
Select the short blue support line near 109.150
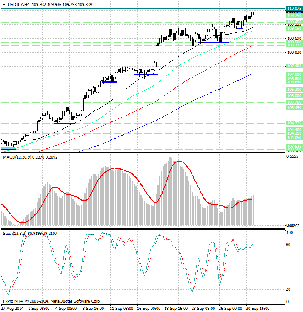(240, 29)
